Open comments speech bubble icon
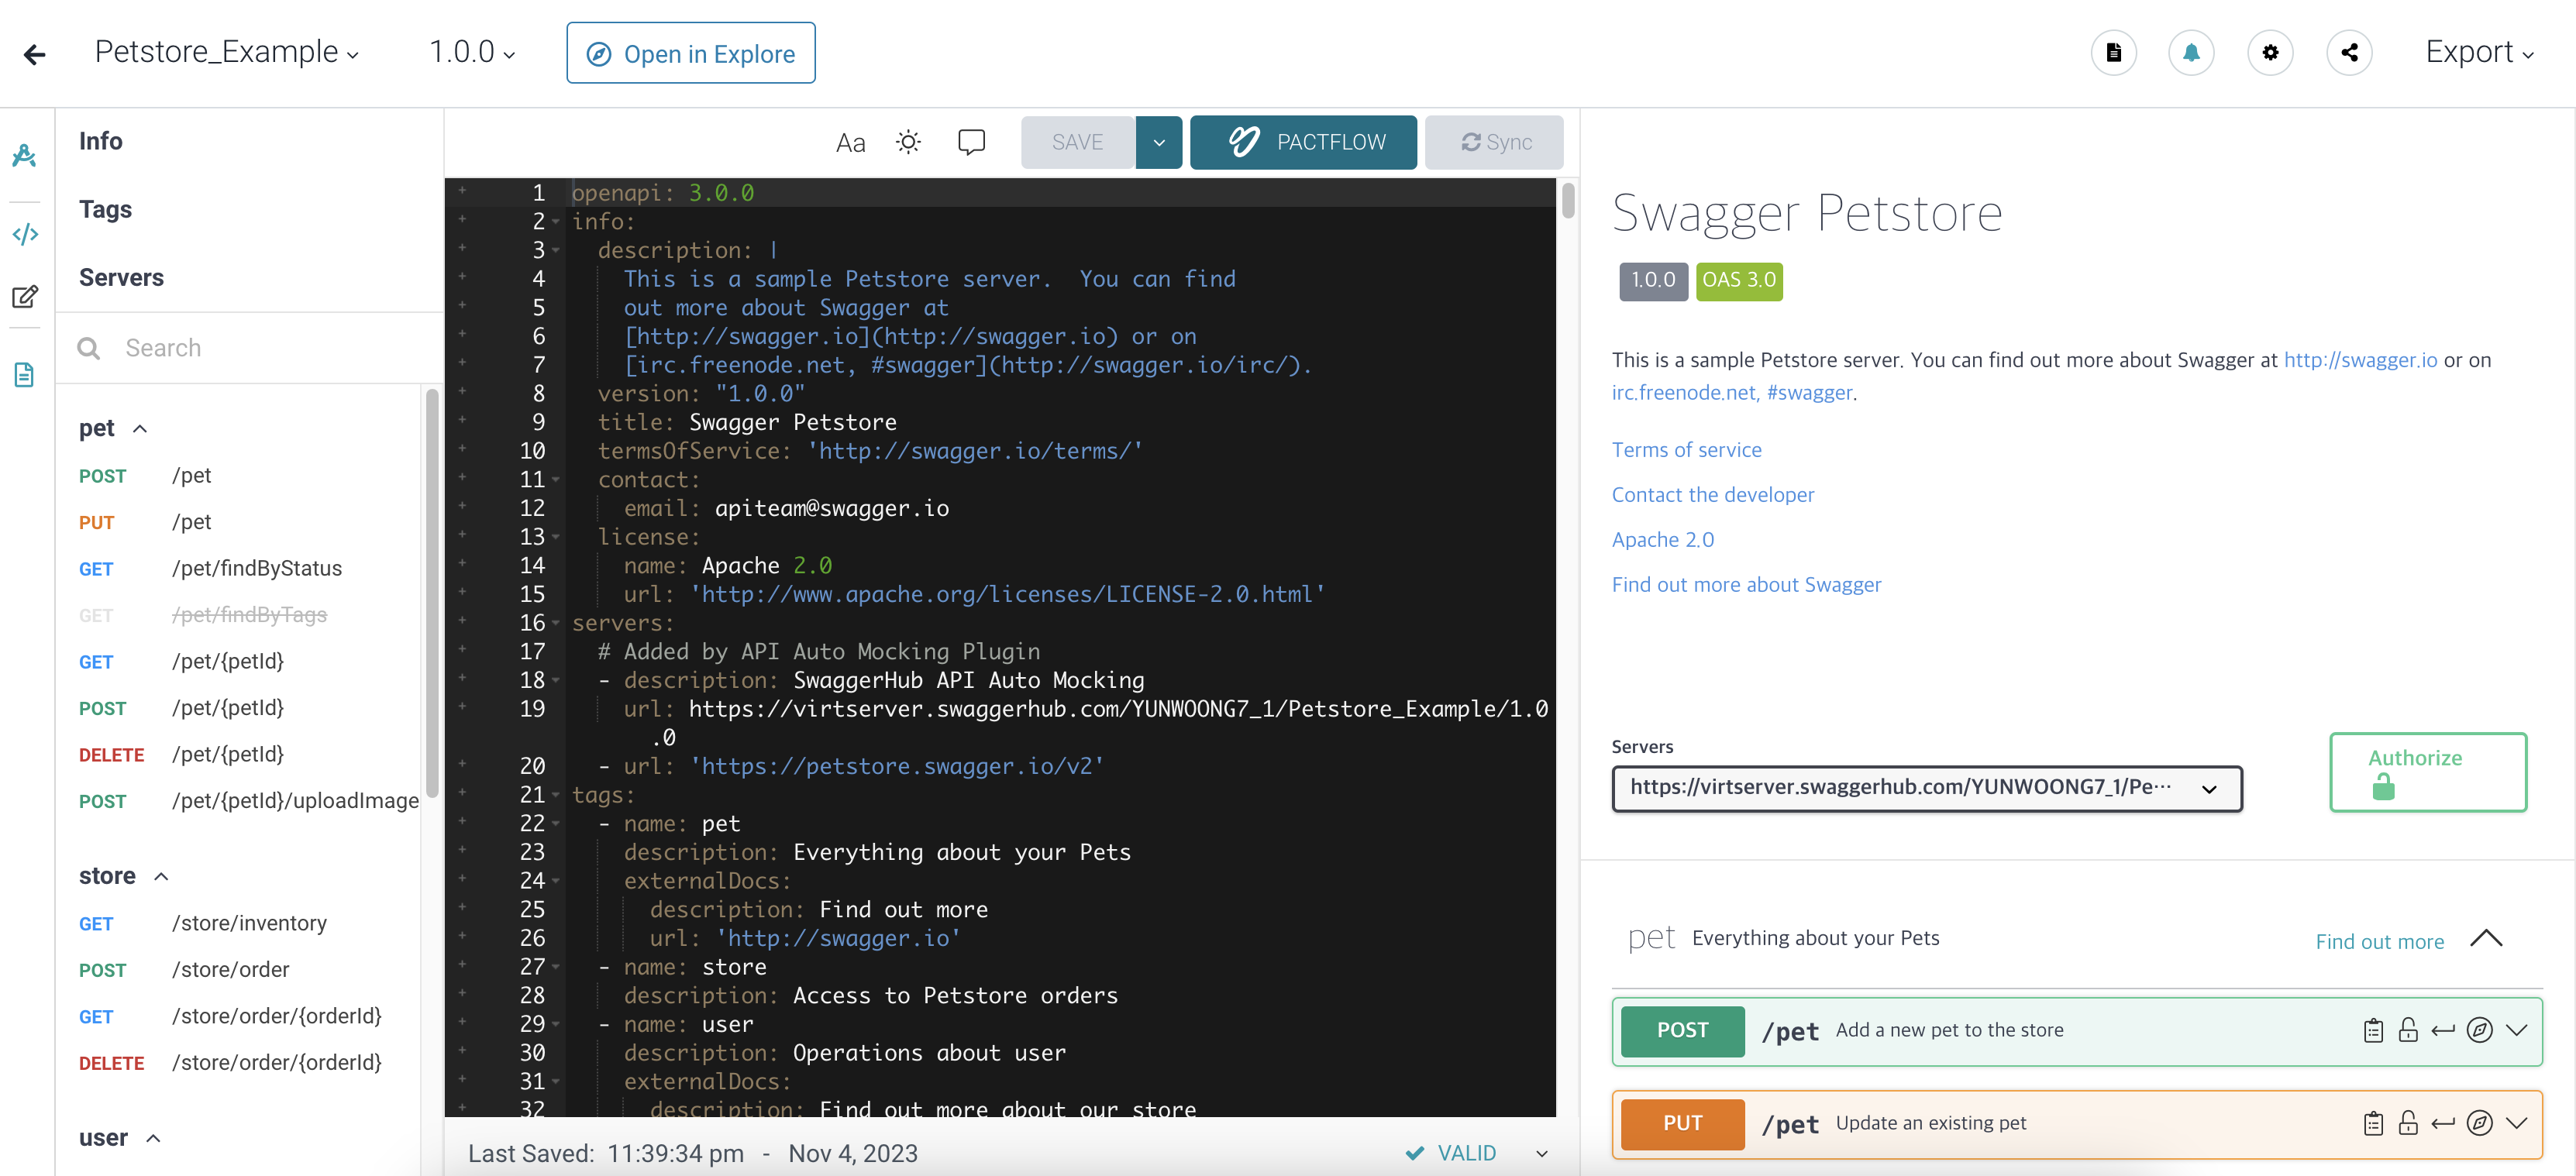The height and width of the screenshot is (1176, 2576). pyautogui.click(x=971, y=142)
